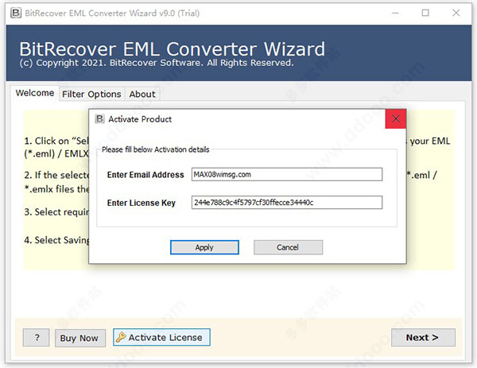Minimize the EML Converter Wizard window

[x=395, y=13]
